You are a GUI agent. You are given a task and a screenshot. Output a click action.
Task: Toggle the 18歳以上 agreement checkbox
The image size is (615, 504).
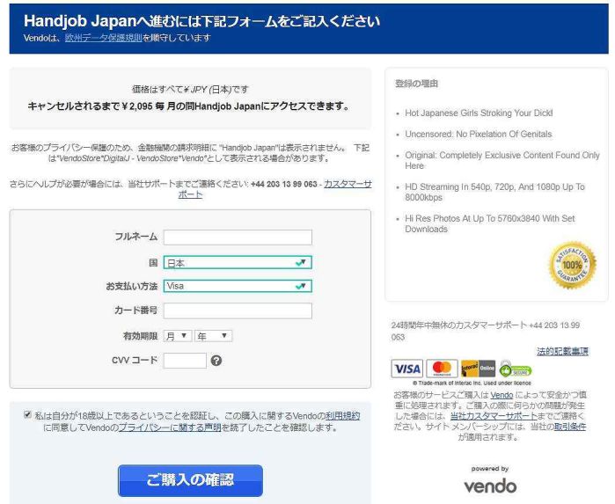(x=27, y=414)
